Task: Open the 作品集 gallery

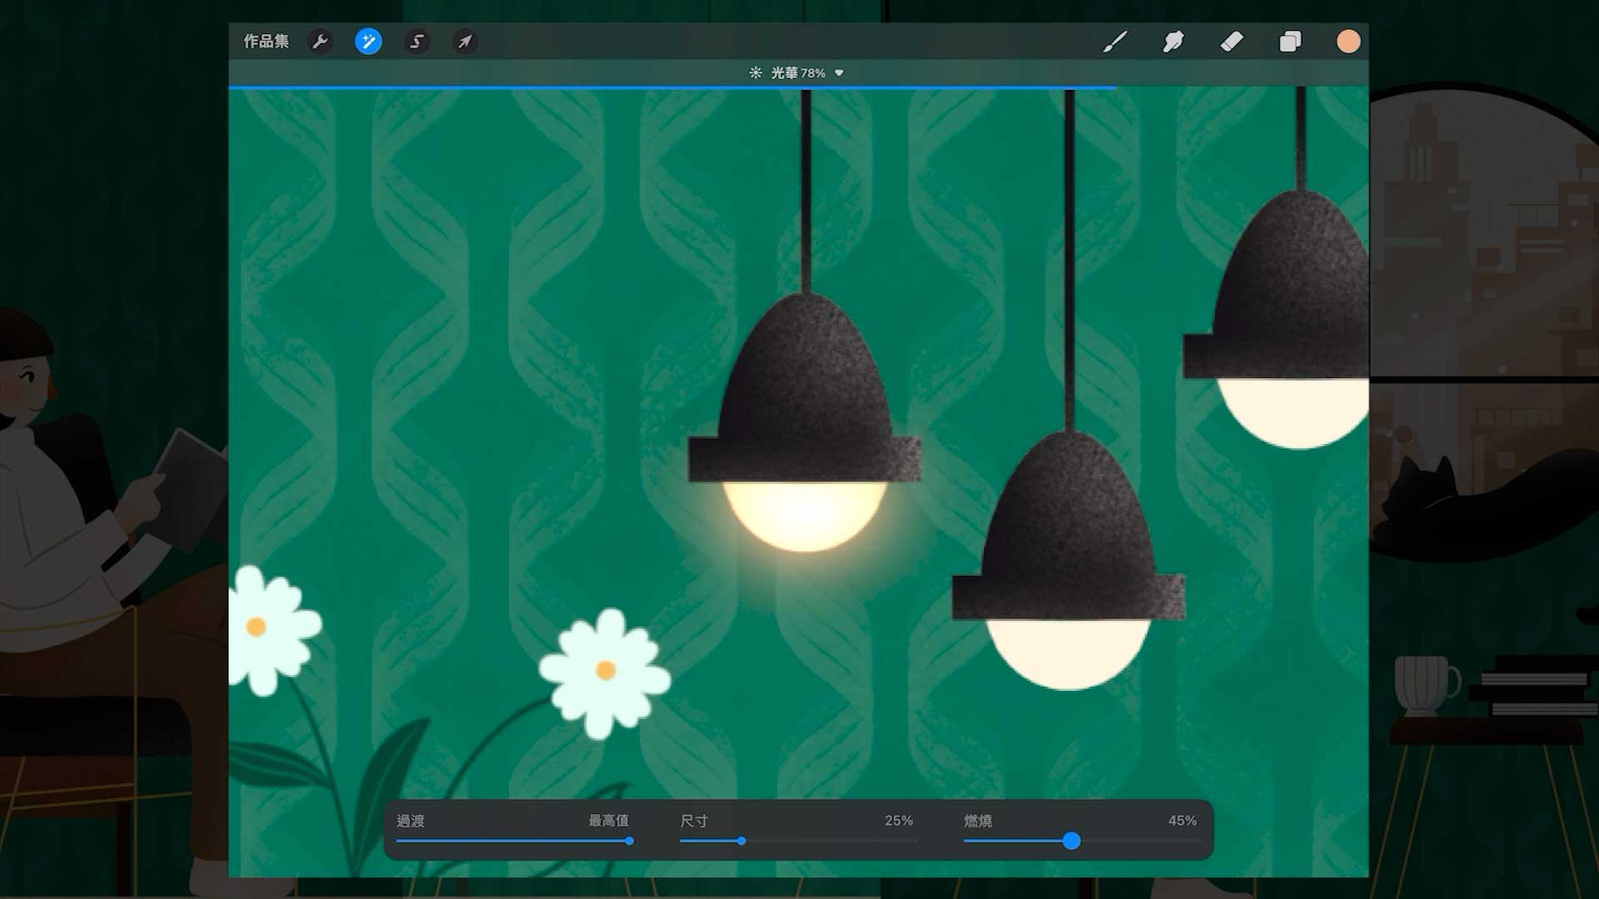Action: tap(266, 42)
